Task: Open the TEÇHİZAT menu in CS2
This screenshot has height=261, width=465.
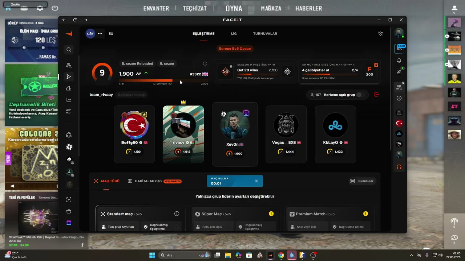Action: [x=195, y=8]
